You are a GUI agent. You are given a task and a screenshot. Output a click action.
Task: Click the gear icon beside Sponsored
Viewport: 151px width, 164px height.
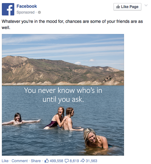tap(39, 12)
